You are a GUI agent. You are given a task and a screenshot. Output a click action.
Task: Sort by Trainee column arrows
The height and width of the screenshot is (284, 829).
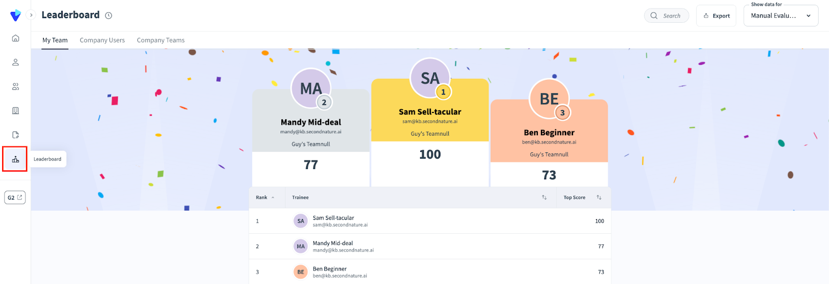tap(544, 197)
